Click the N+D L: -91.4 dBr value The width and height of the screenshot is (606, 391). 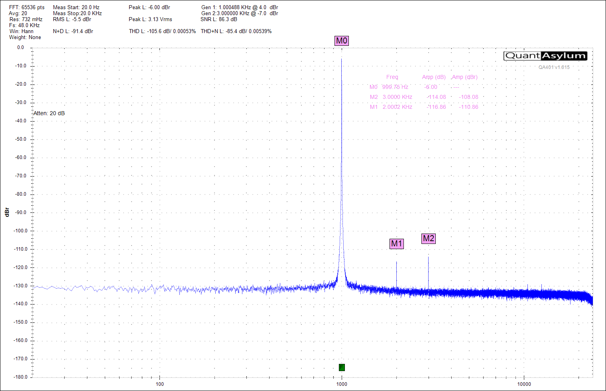(73, 31)
